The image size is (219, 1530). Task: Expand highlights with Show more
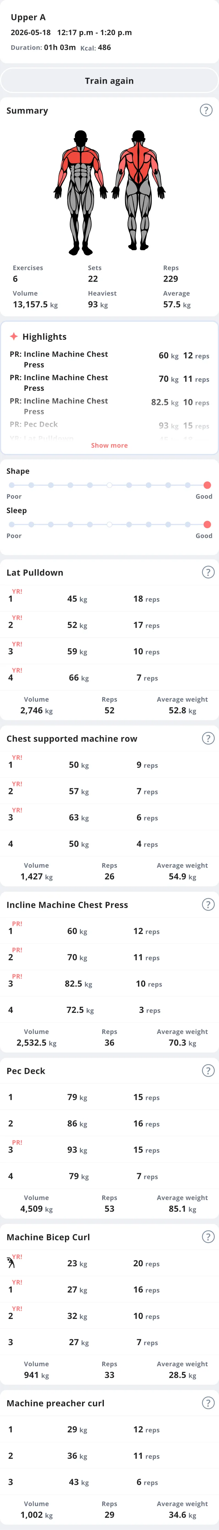click(109, 446)
